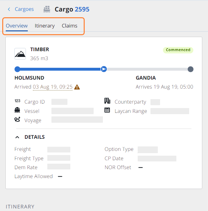Viewport: 208px width, 211px height.
Task: Open the Itinerary tab
Action: click(45, 26)
